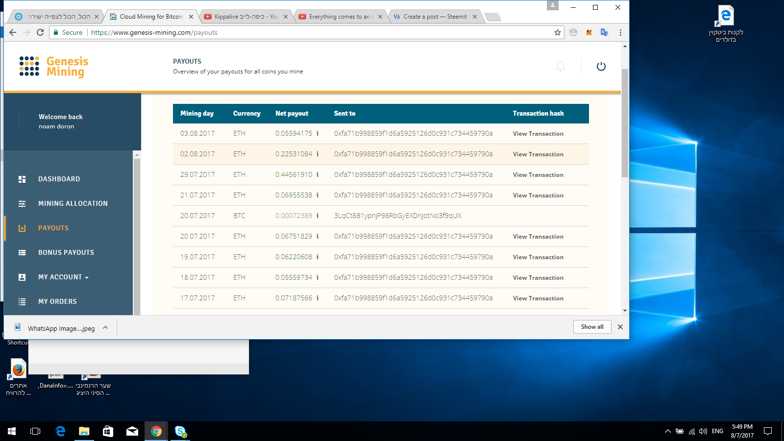Click the Genesis Mining logo
Screen dimensions: 784x441
pos(54,67)
